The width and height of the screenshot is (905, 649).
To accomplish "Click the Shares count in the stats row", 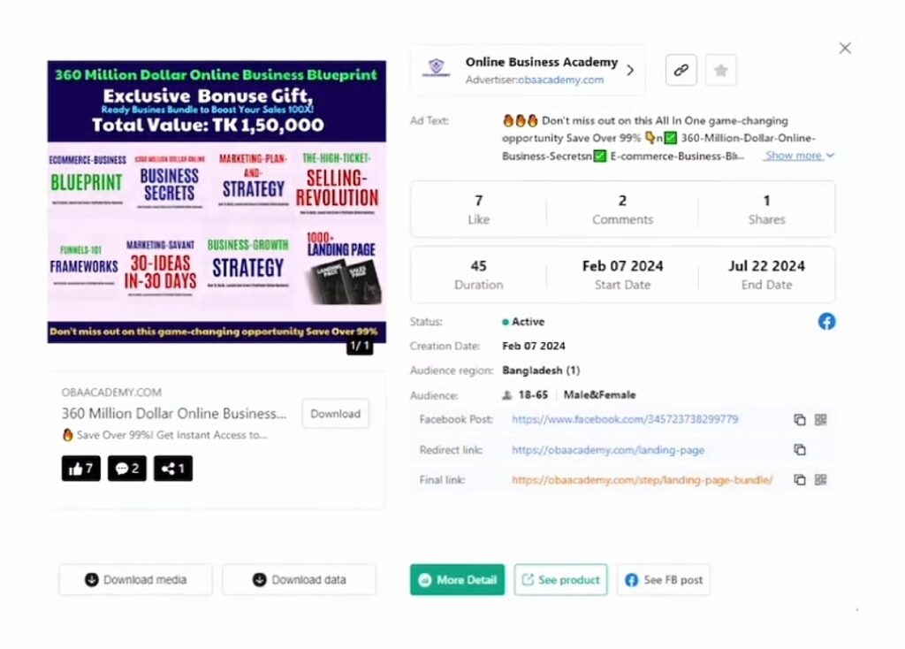I will coord(766,201).
